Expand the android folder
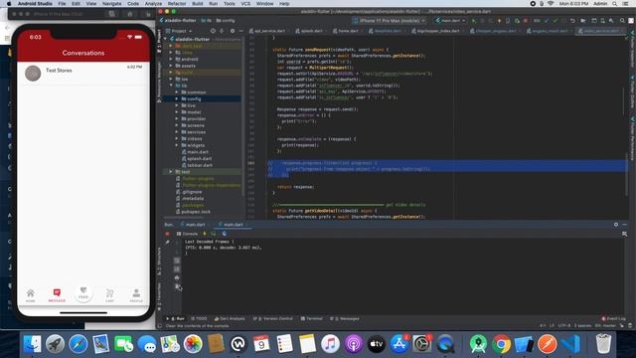This screenshot has height=358, width=636. point(171,60)
